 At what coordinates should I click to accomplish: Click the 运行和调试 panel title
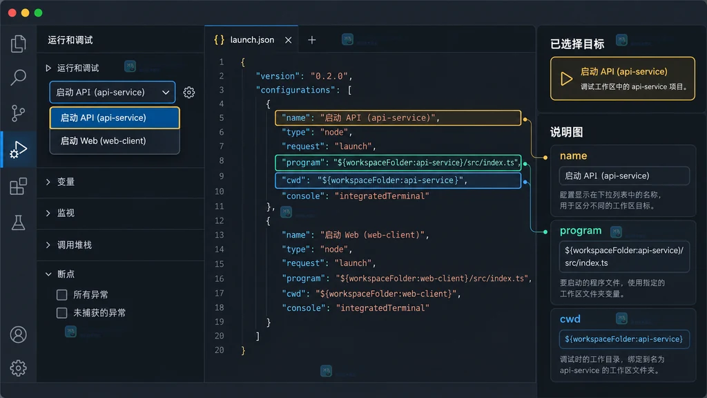click(70, 40)
